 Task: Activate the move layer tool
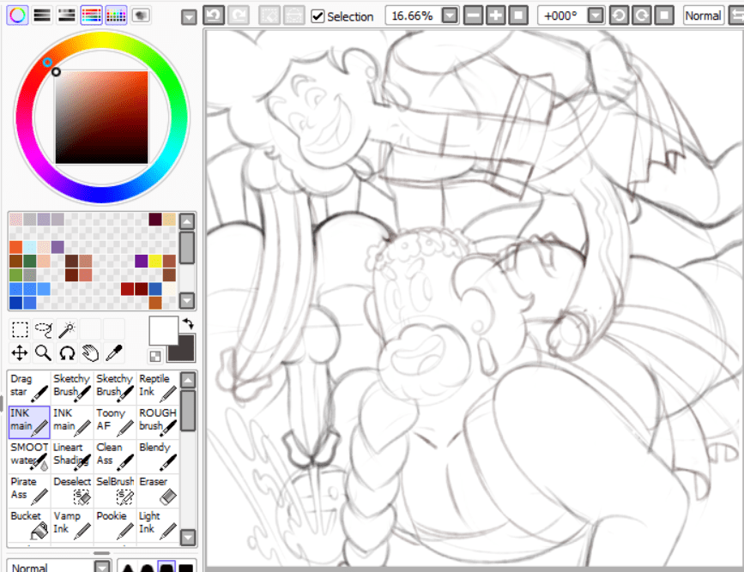tap(20, 352)
